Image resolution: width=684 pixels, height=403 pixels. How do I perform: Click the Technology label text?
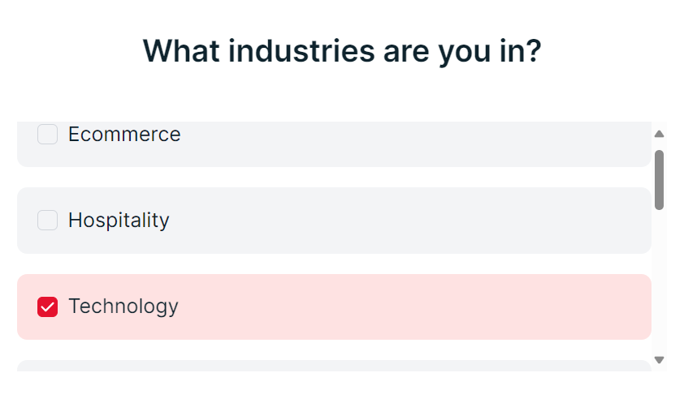[123, 307]
